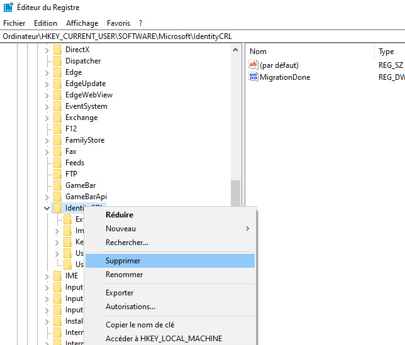This screenshot has height=345, width=405.
Task: Choose Rechercher... in the context menu
Action: [170, 243]
